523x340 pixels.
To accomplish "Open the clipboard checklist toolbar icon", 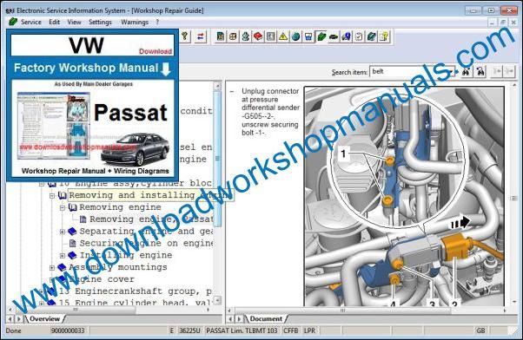I will [359, 36].
